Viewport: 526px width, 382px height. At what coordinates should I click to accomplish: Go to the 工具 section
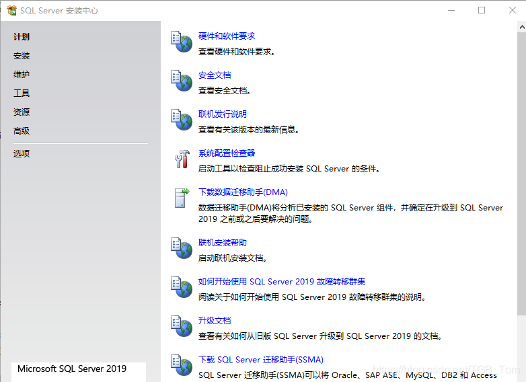(x=22, y=93)
